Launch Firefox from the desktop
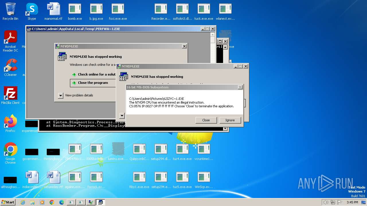Viewport: 367px width, 206px height. tap(10, 124)
